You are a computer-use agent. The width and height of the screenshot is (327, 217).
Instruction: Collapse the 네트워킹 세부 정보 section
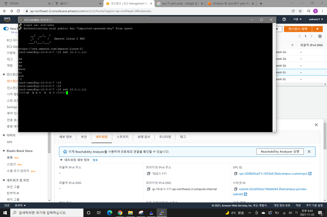pos(61,160)
